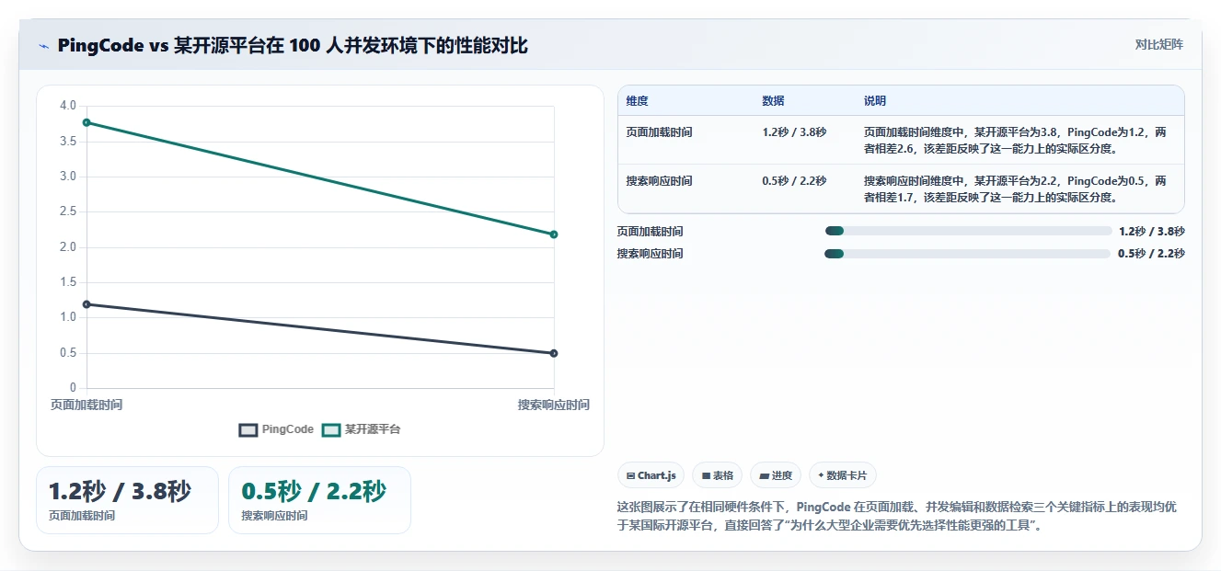1221x571 pixels.
Task: Click the 1.2秒 / 3.8秒 value beside progress bar
Action: pos(1151,232)
